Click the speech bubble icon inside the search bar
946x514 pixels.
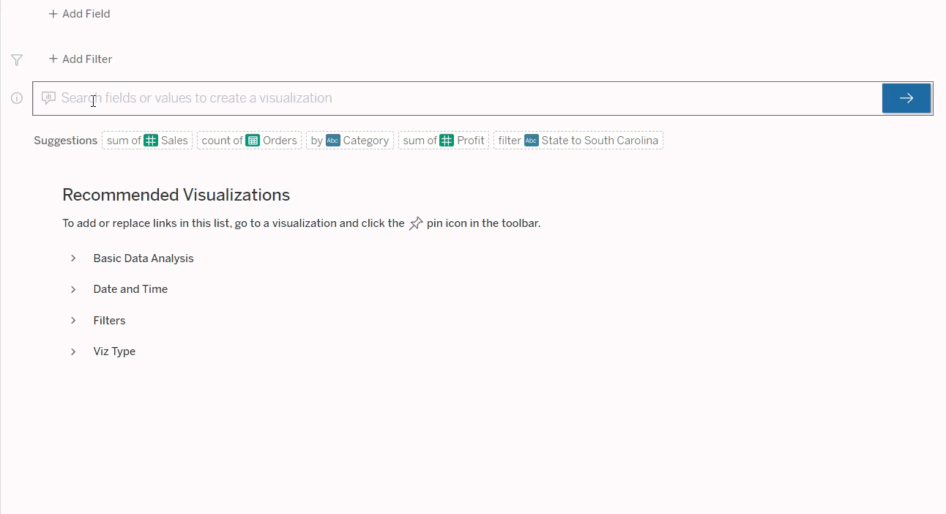coord(48,97)
